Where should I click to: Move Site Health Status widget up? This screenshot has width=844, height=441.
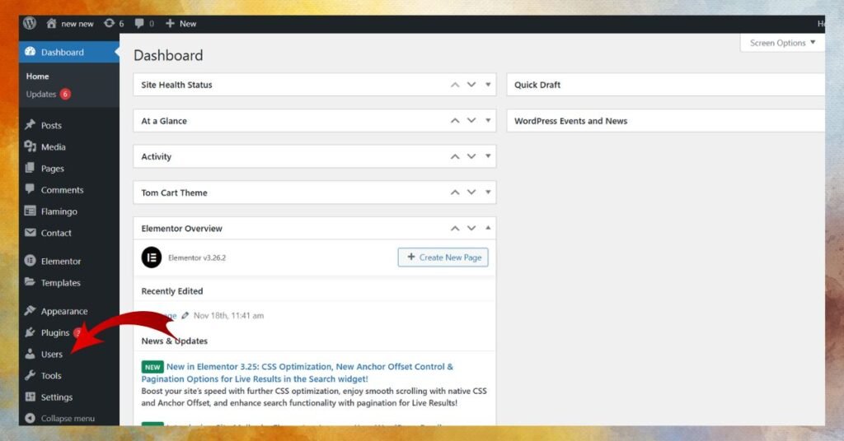click(455, 84)
